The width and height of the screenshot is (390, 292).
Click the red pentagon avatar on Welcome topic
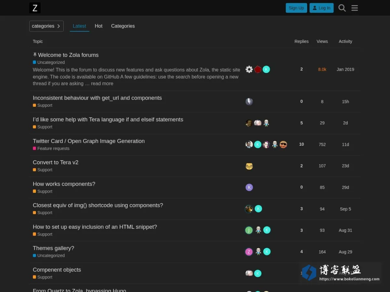click(258, 69)
